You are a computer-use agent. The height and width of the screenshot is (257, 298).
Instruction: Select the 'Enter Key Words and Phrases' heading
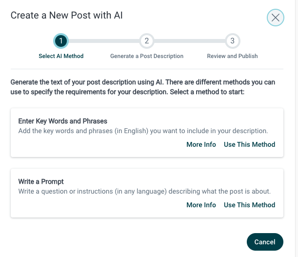(x=63, y=121)
